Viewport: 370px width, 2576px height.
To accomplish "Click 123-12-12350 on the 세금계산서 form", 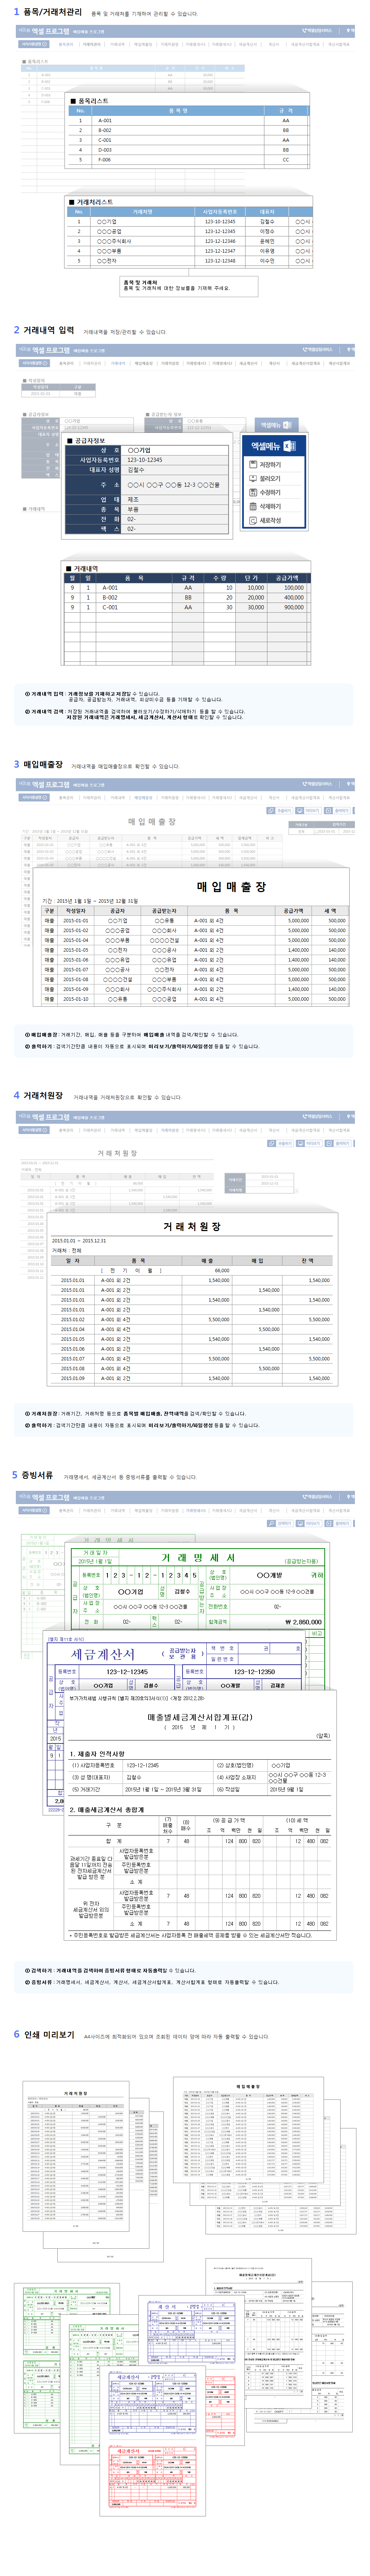I will [254, 1672].
